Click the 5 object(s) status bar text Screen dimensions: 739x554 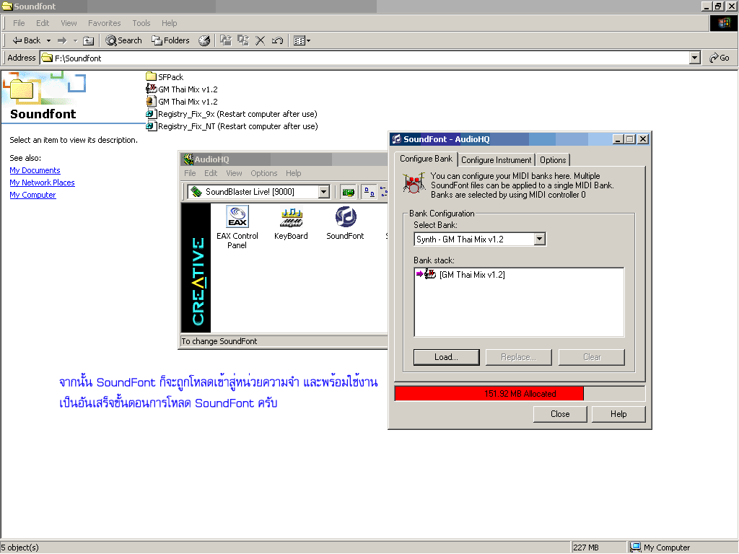tap(19, 548)
